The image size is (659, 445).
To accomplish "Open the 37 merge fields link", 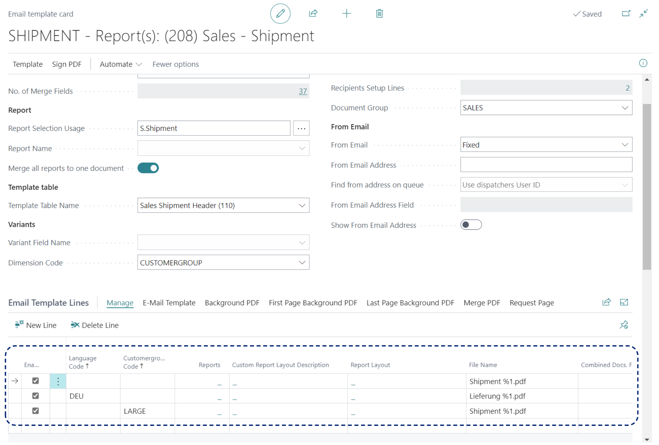I will (x=303, y=91).
